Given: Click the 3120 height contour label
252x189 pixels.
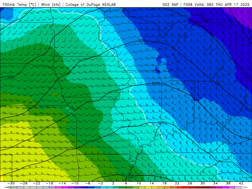Looking at the screenshot, I should [x=129, y=177].
